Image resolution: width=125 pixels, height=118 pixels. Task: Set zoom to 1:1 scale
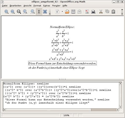tap(19, 12)
